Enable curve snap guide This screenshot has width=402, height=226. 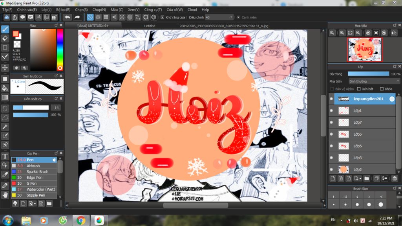[138, 17]
